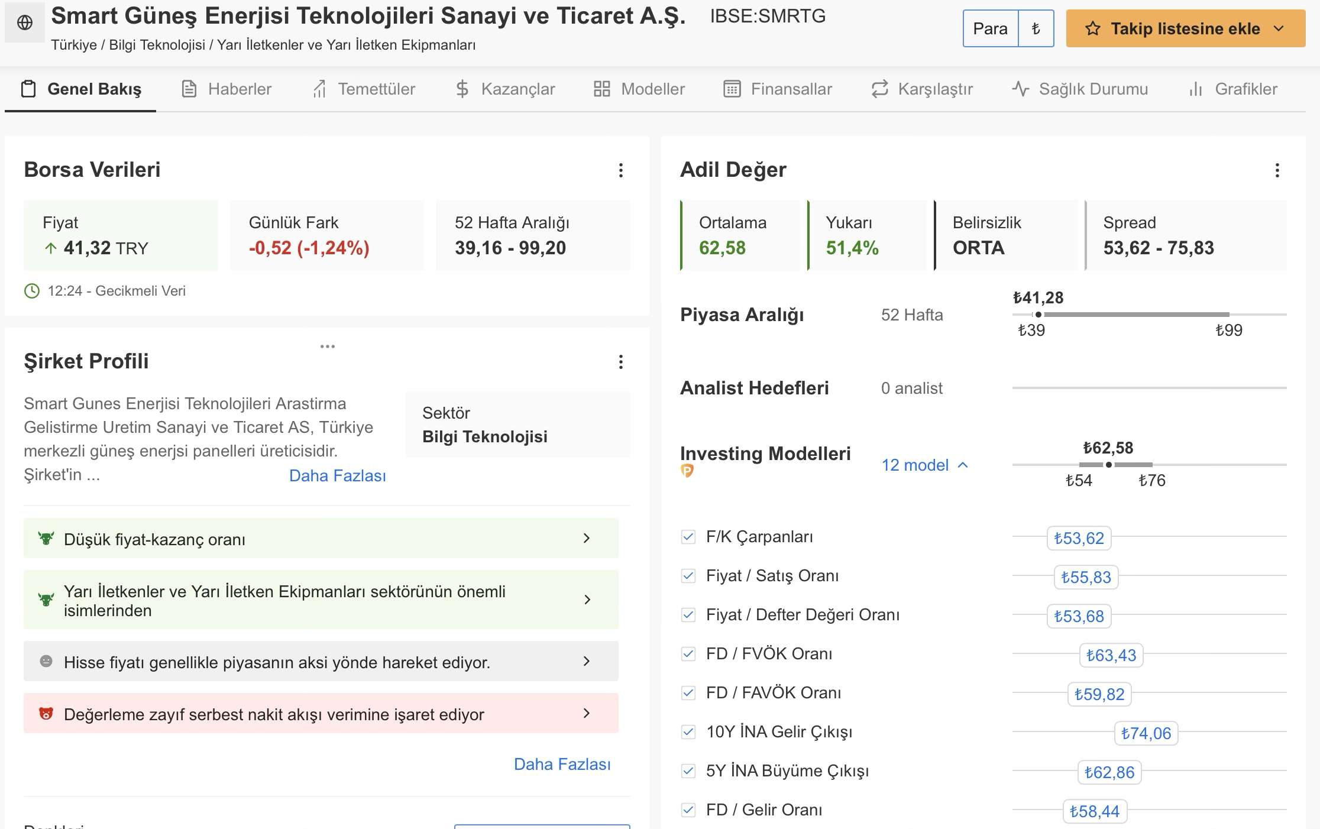
Task: Click the calendar icon on Finansallar tab
Action: coord(732,89)
